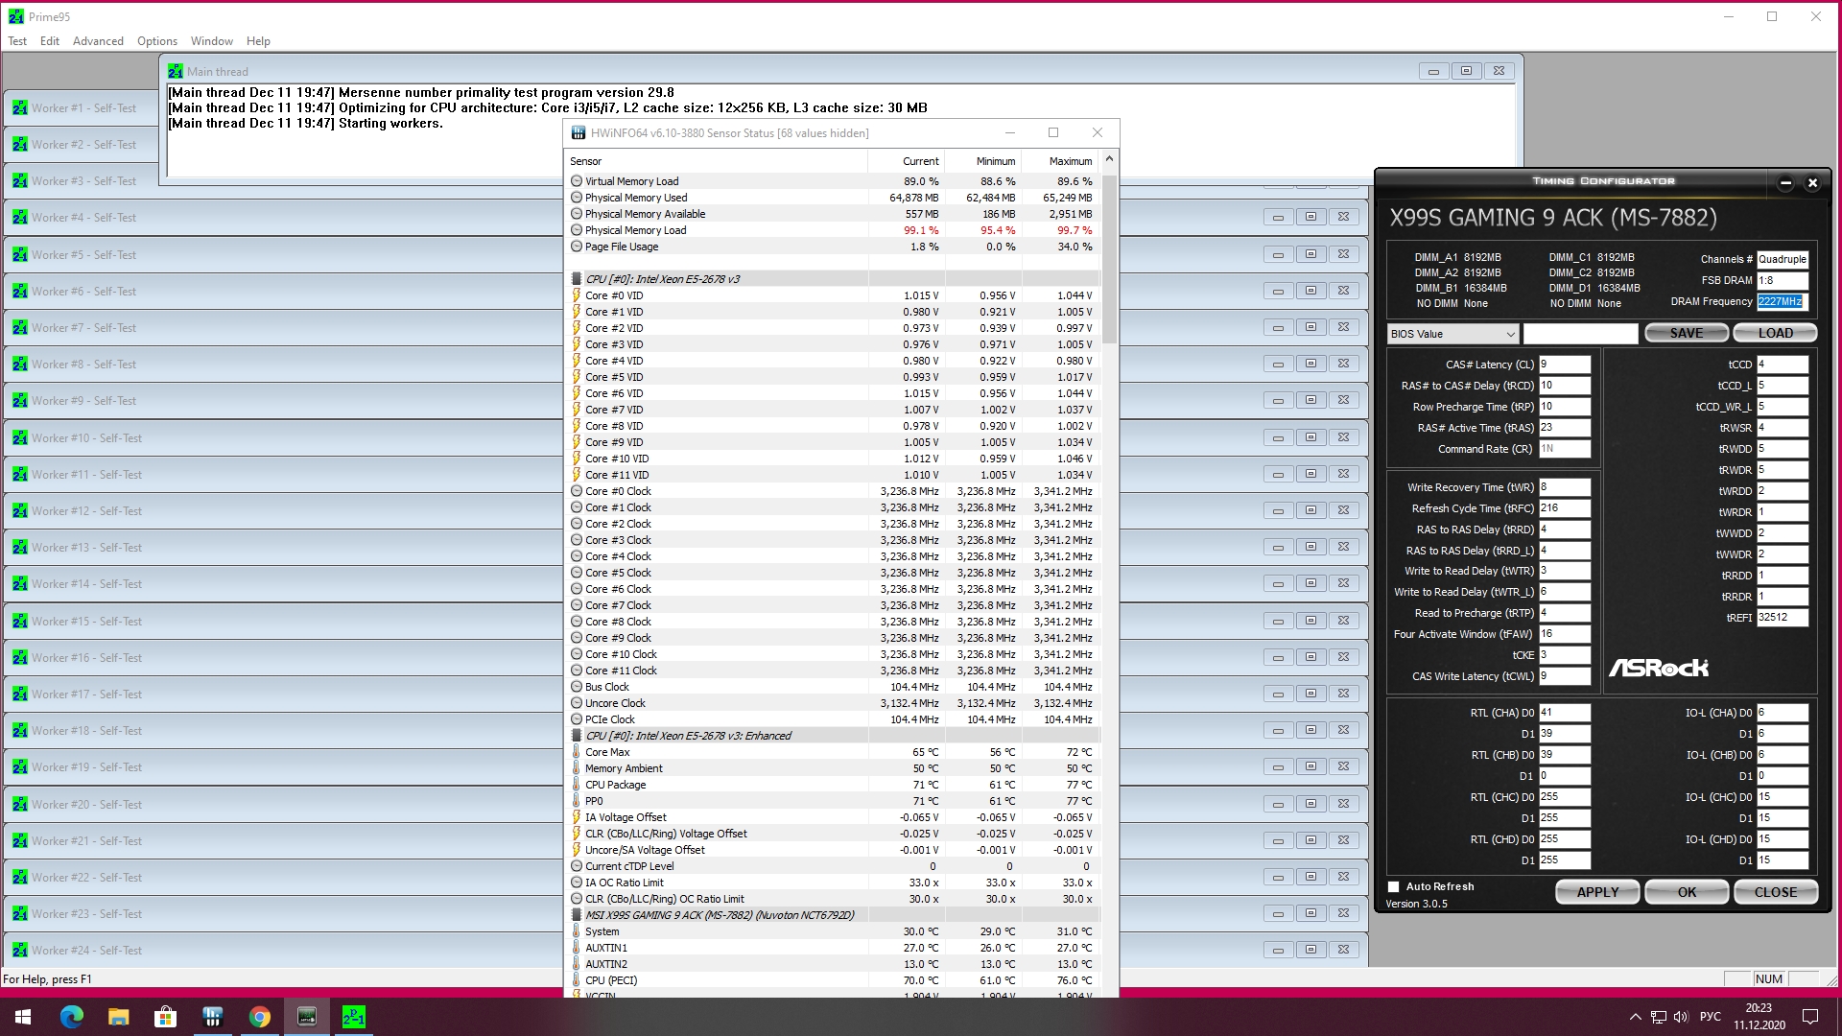The height and width of the screenshot is (1036, 1842).
Task: Enable the Auto Refresh checkbox
Action: coord(1394,887)
